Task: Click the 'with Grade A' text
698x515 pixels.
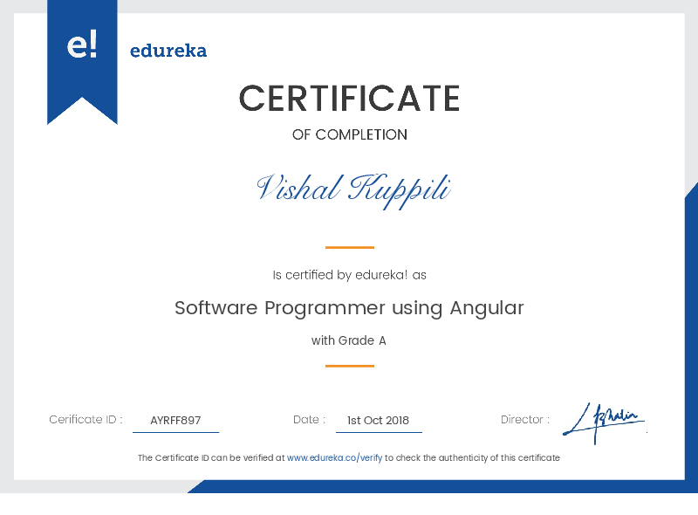Action: (x=348, y=340)
